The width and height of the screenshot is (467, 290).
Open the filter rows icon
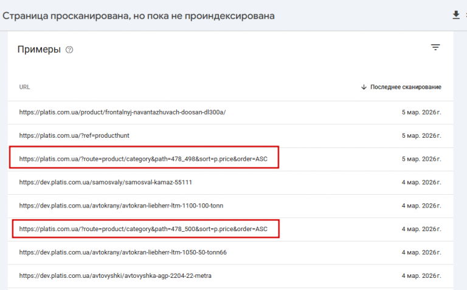435,47
